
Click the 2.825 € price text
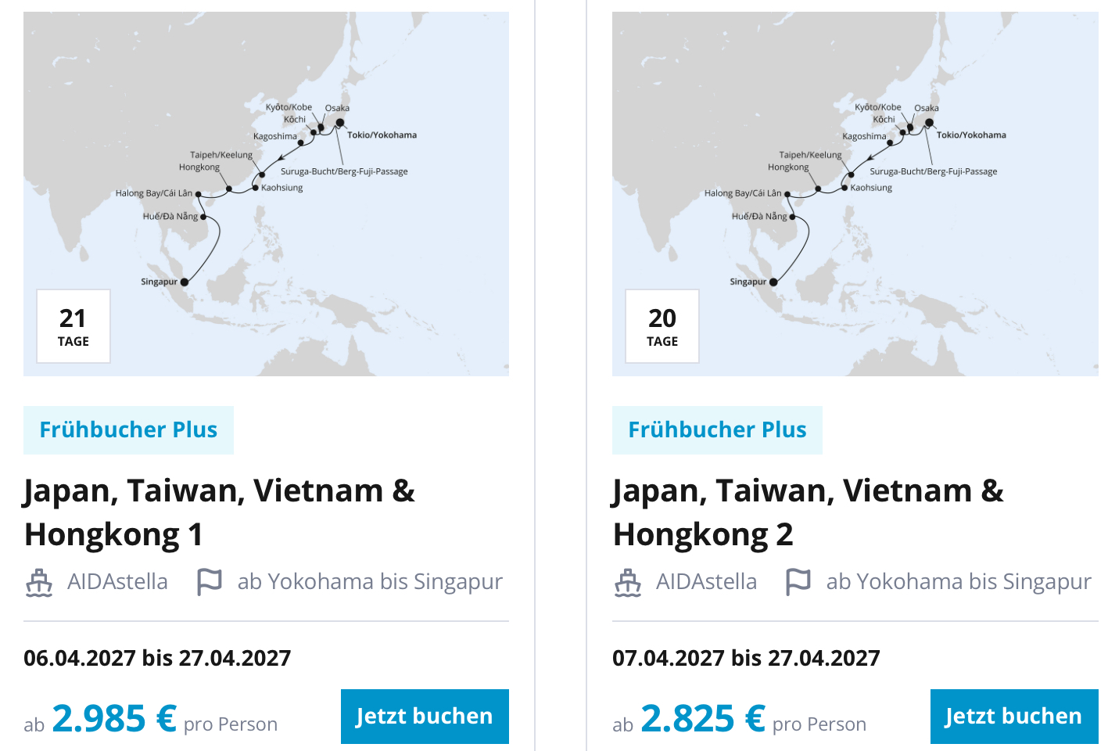[703, 718]
